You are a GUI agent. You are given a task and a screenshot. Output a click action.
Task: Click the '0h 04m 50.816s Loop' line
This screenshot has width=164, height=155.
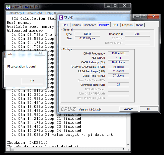tap(33, 91)
